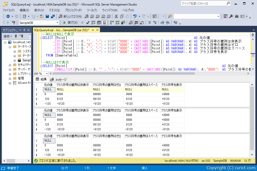Open an XMLA query via toolbar icon
257x171 pixels.
coord(103,16)
